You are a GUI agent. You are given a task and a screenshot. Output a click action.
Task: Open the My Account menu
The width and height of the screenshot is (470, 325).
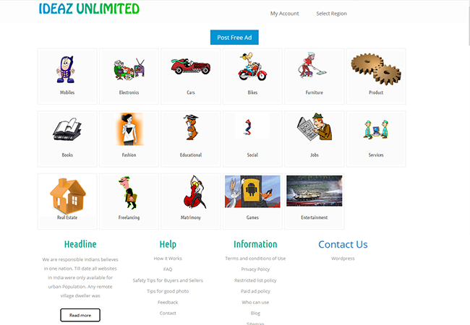coord(284,14)
